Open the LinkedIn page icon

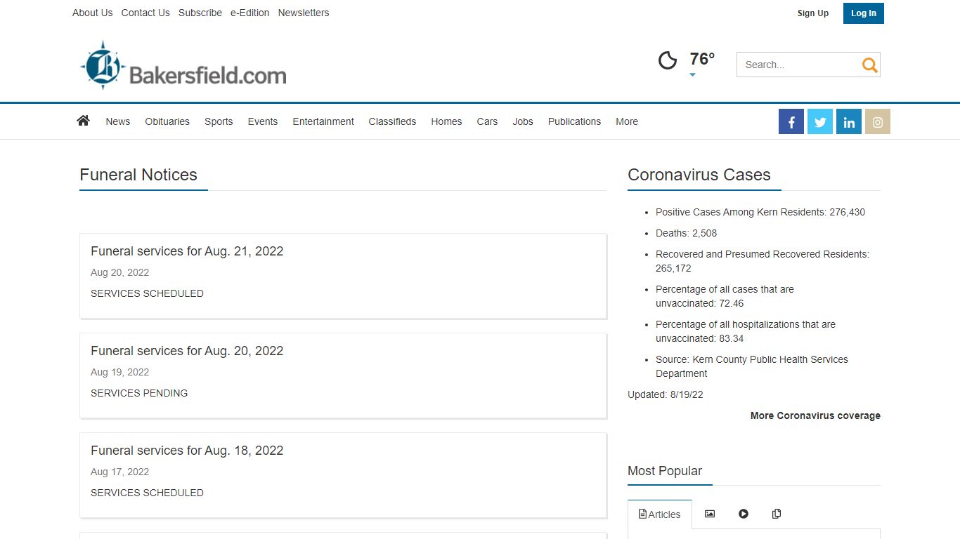point(849,121)
